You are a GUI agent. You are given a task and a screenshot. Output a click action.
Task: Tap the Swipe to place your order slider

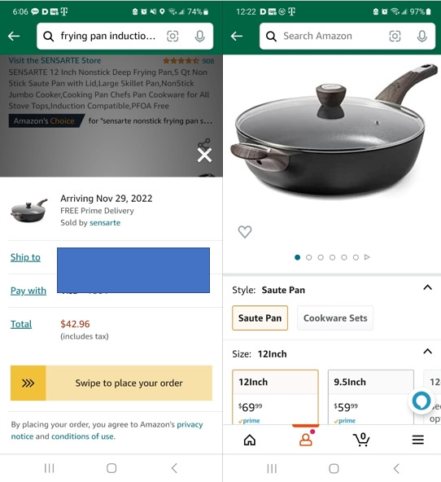(x=111, y=383)
